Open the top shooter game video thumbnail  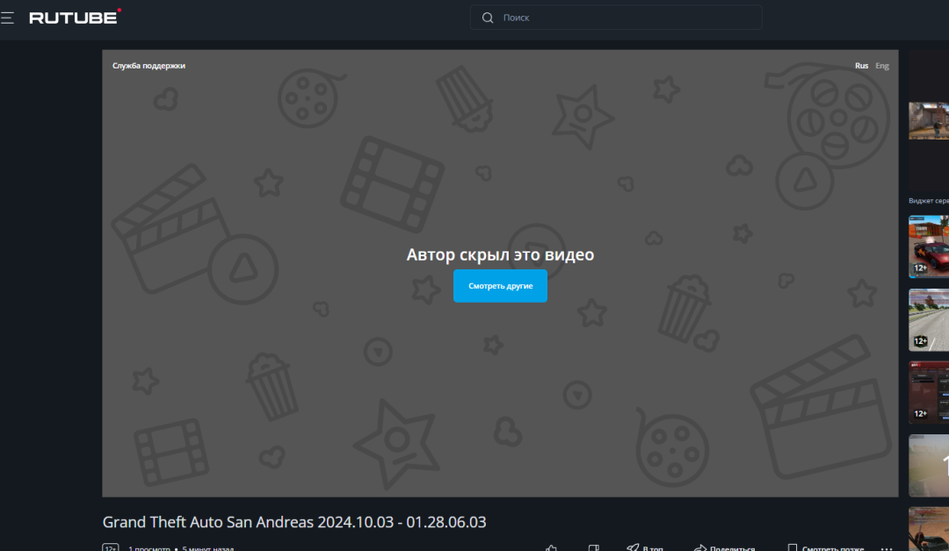click(x=929, y=120)
